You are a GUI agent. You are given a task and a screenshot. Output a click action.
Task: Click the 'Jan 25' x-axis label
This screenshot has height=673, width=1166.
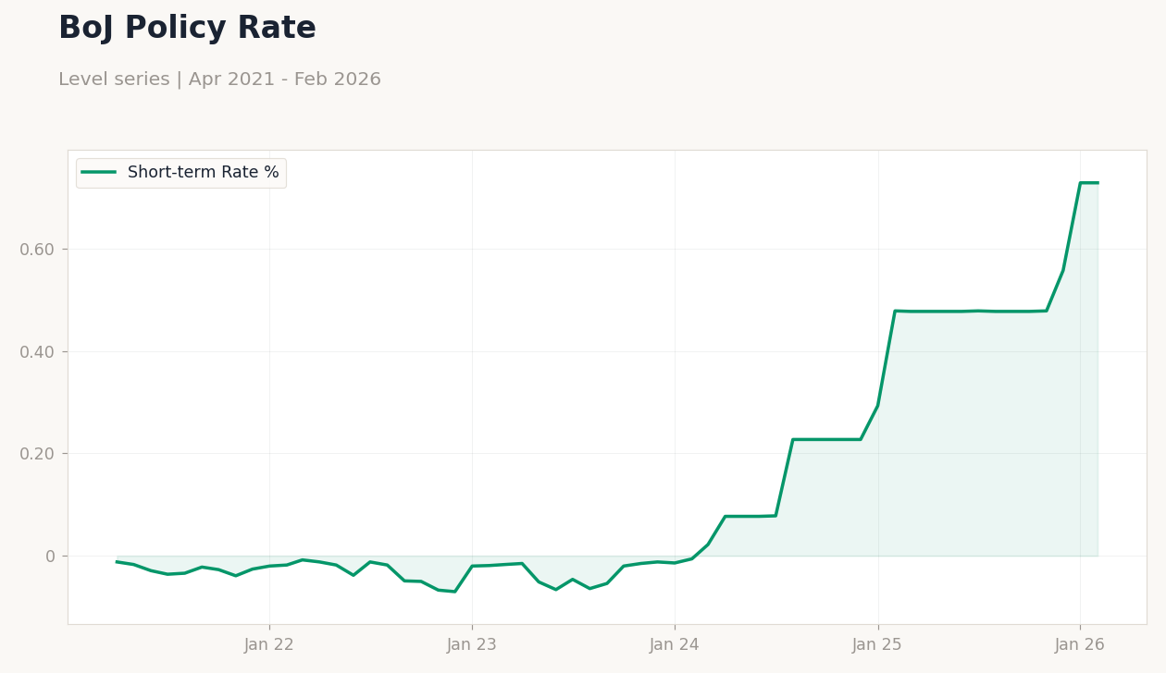tap(877, 645)
